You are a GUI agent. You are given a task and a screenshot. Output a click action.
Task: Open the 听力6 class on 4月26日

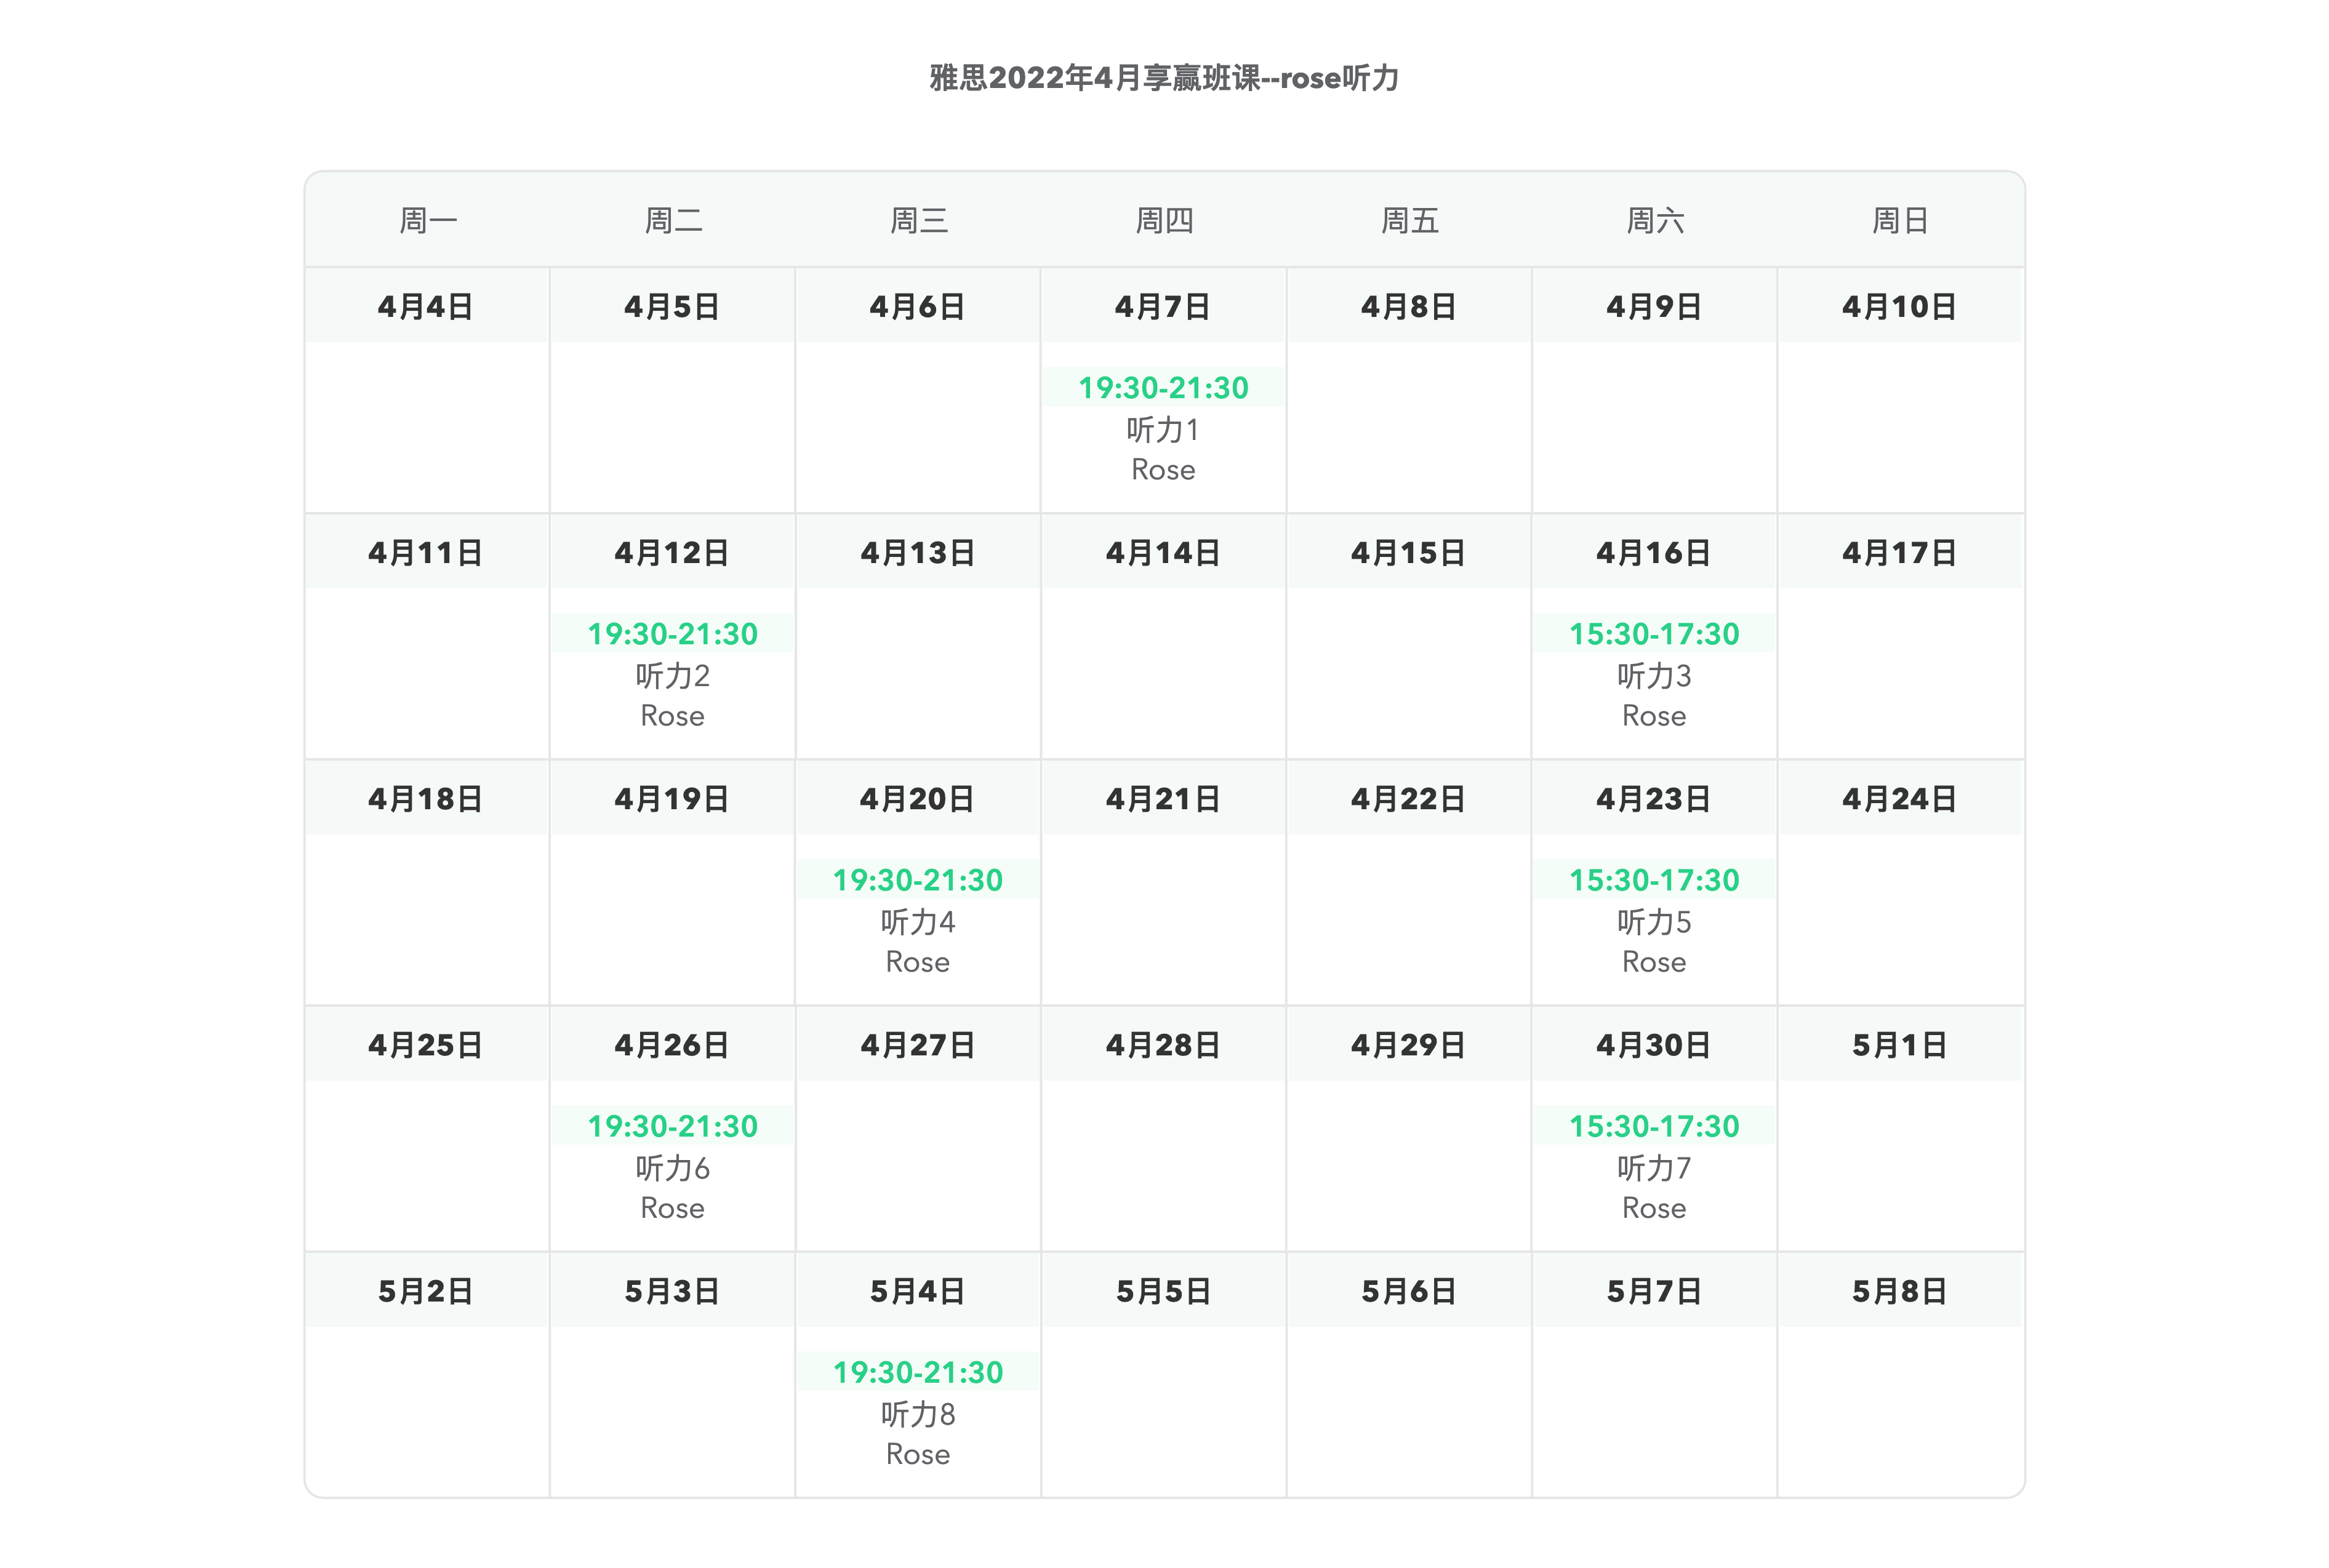coord(672,1167)
